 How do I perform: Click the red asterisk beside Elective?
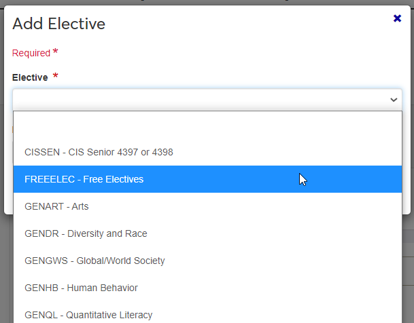point(56,76)
